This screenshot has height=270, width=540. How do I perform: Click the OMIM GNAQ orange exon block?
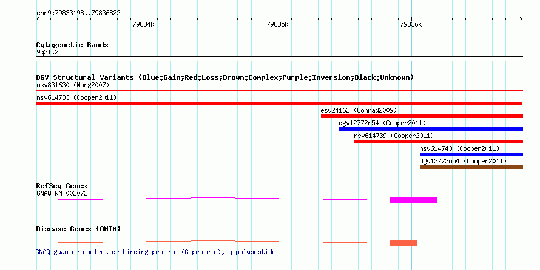click(x=403, y=243)
